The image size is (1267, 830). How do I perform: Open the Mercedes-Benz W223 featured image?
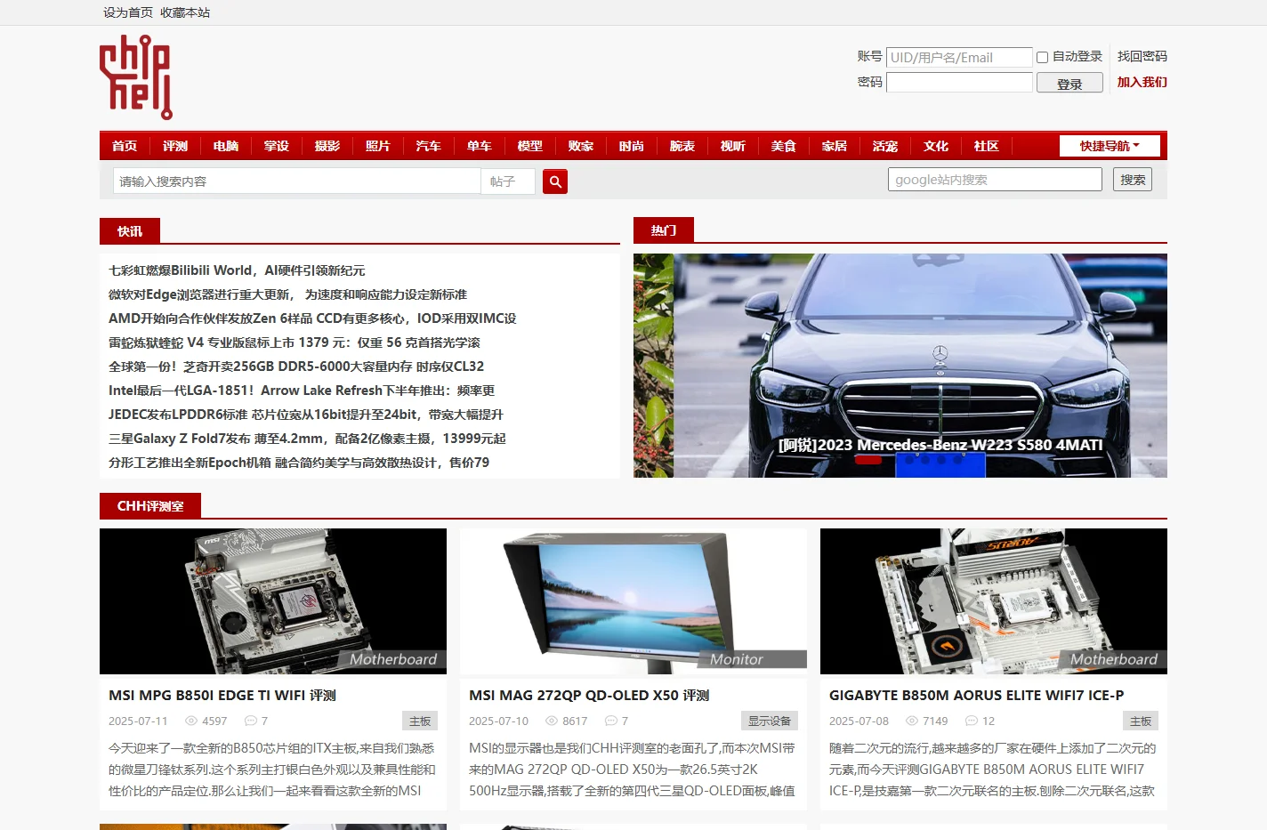(900, 366)
